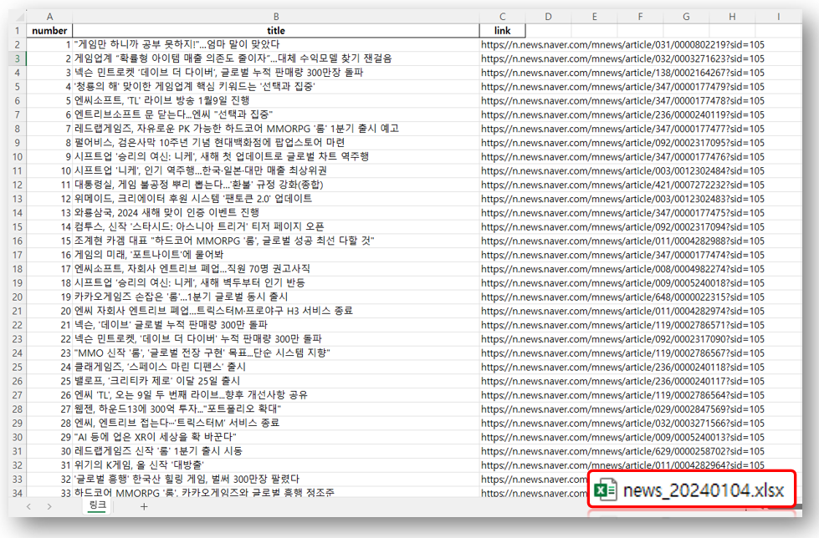Select column B header

pyautogui.click(x=276, y=17)
